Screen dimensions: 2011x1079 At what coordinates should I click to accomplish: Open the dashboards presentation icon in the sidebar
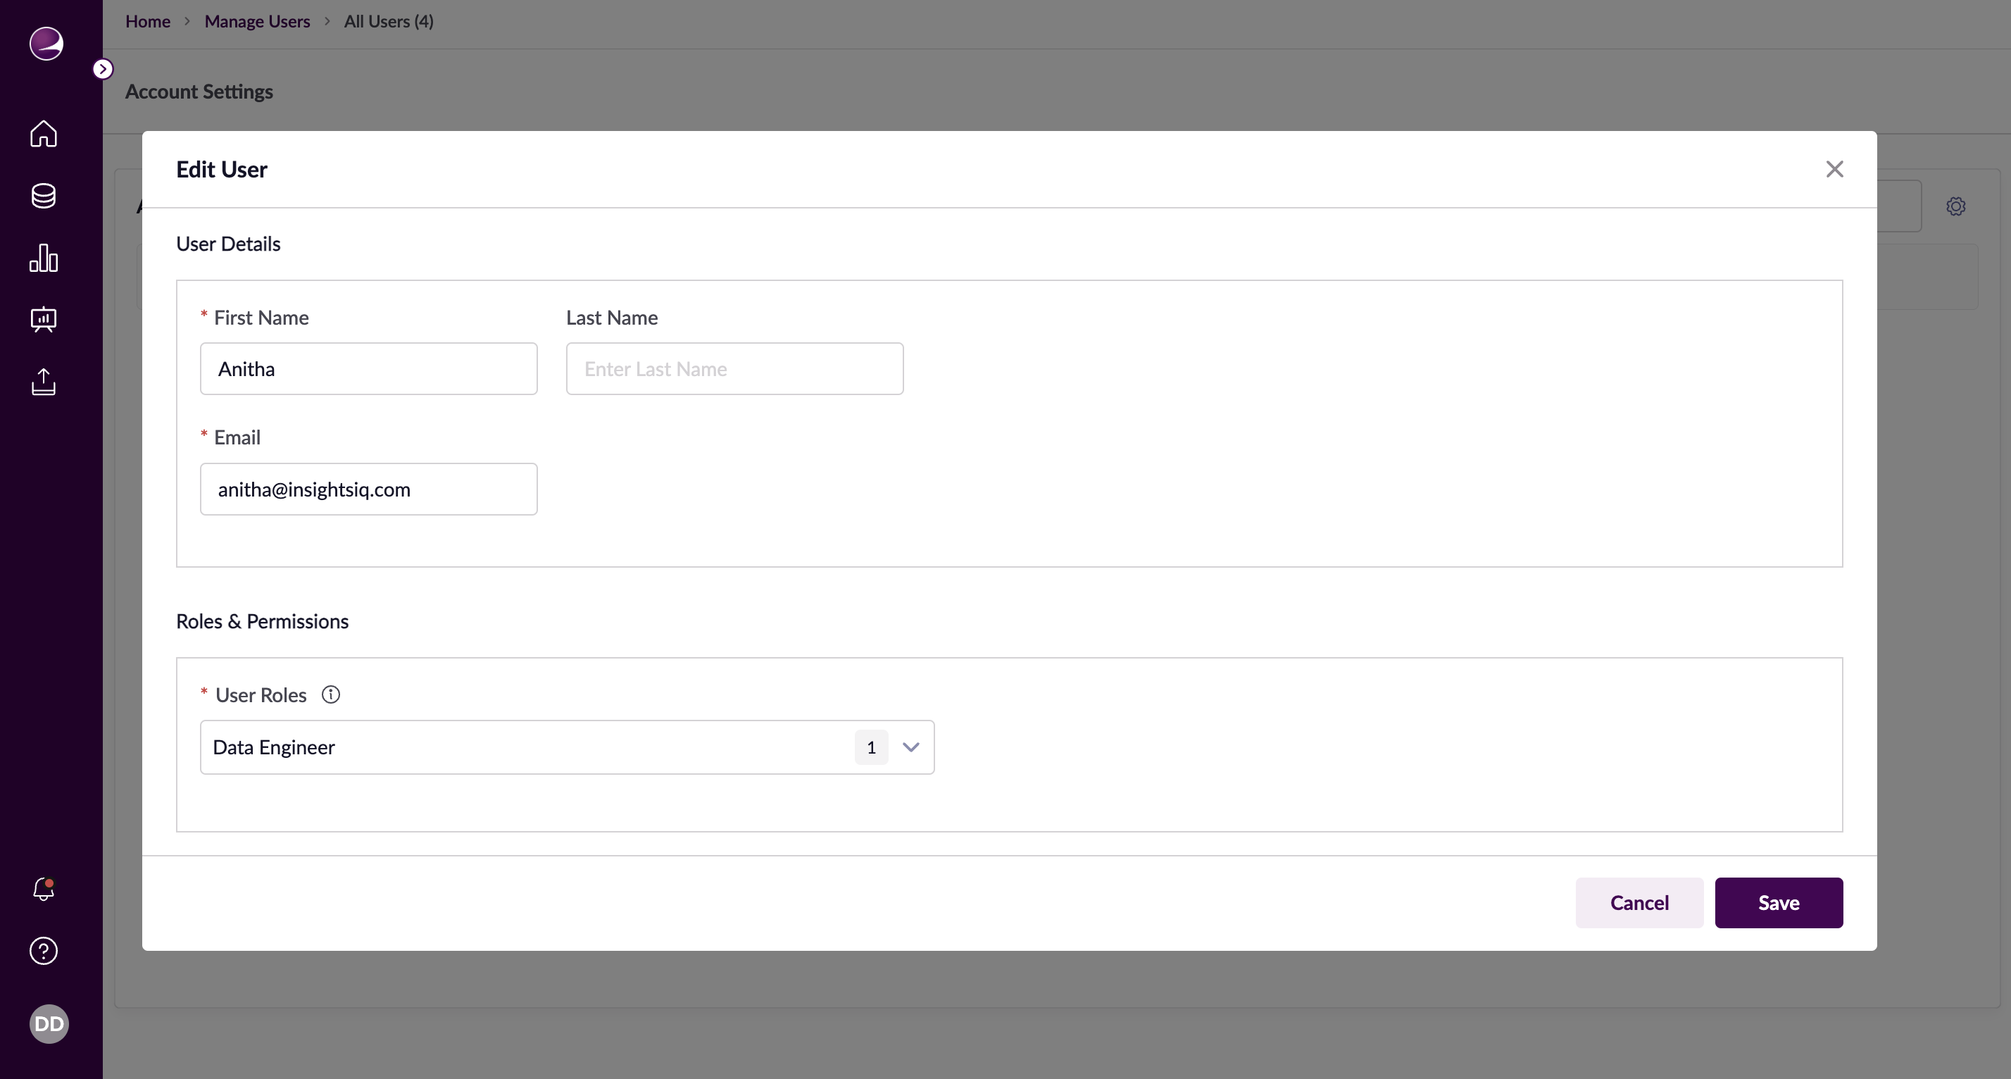(x=43, y=319)
